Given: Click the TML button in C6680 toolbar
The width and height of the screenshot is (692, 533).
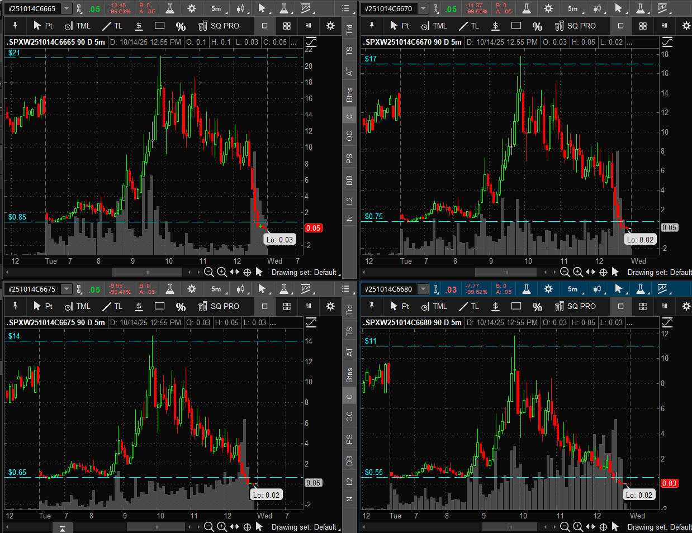Looking at the screenshot, I should [434, 306].
